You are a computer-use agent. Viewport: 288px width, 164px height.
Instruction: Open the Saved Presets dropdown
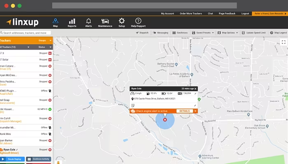coord(203,33)
